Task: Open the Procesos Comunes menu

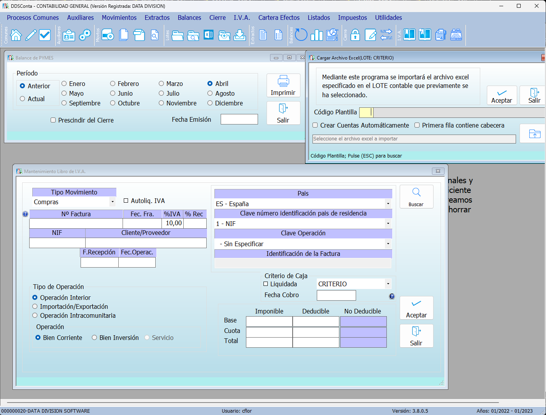Action: tap(33, 18)
